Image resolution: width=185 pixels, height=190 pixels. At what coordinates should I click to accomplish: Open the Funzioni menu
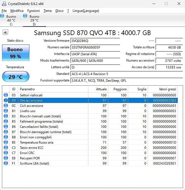pos(33,11)
